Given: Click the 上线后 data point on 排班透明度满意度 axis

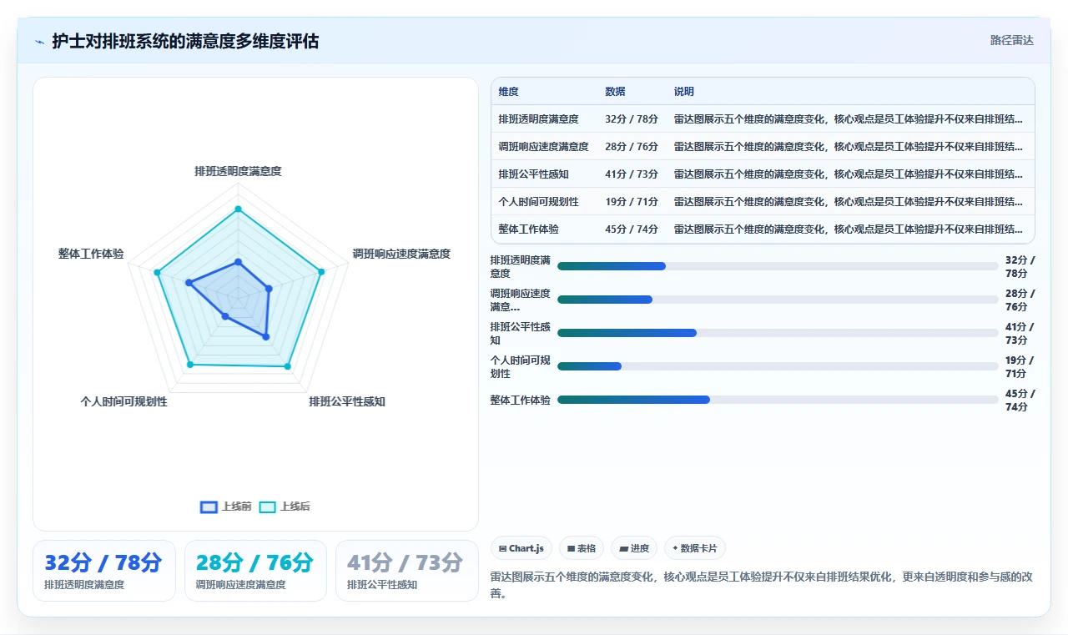Looking at the screenshot, I should tap(238, 209).
